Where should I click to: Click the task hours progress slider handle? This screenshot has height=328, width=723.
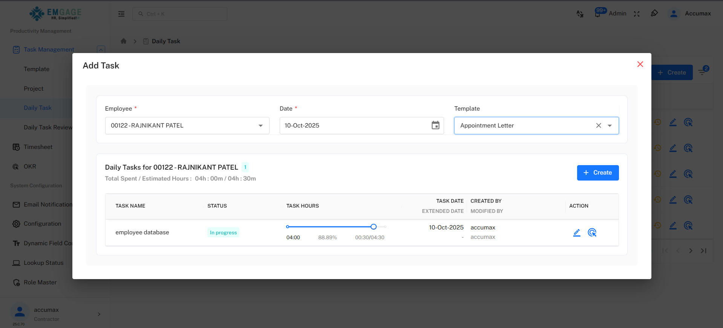point(374,227)
